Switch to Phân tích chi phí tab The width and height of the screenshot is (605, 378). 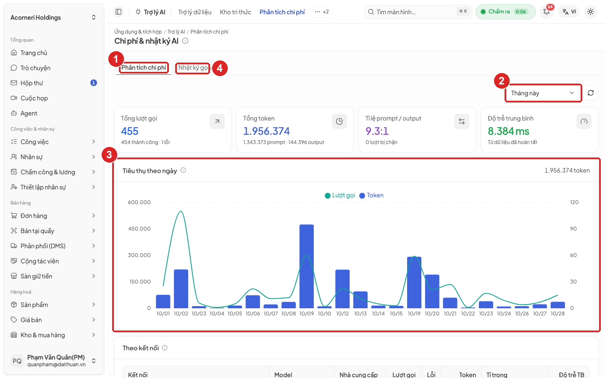pyautogui.click(x=144, y=68)
